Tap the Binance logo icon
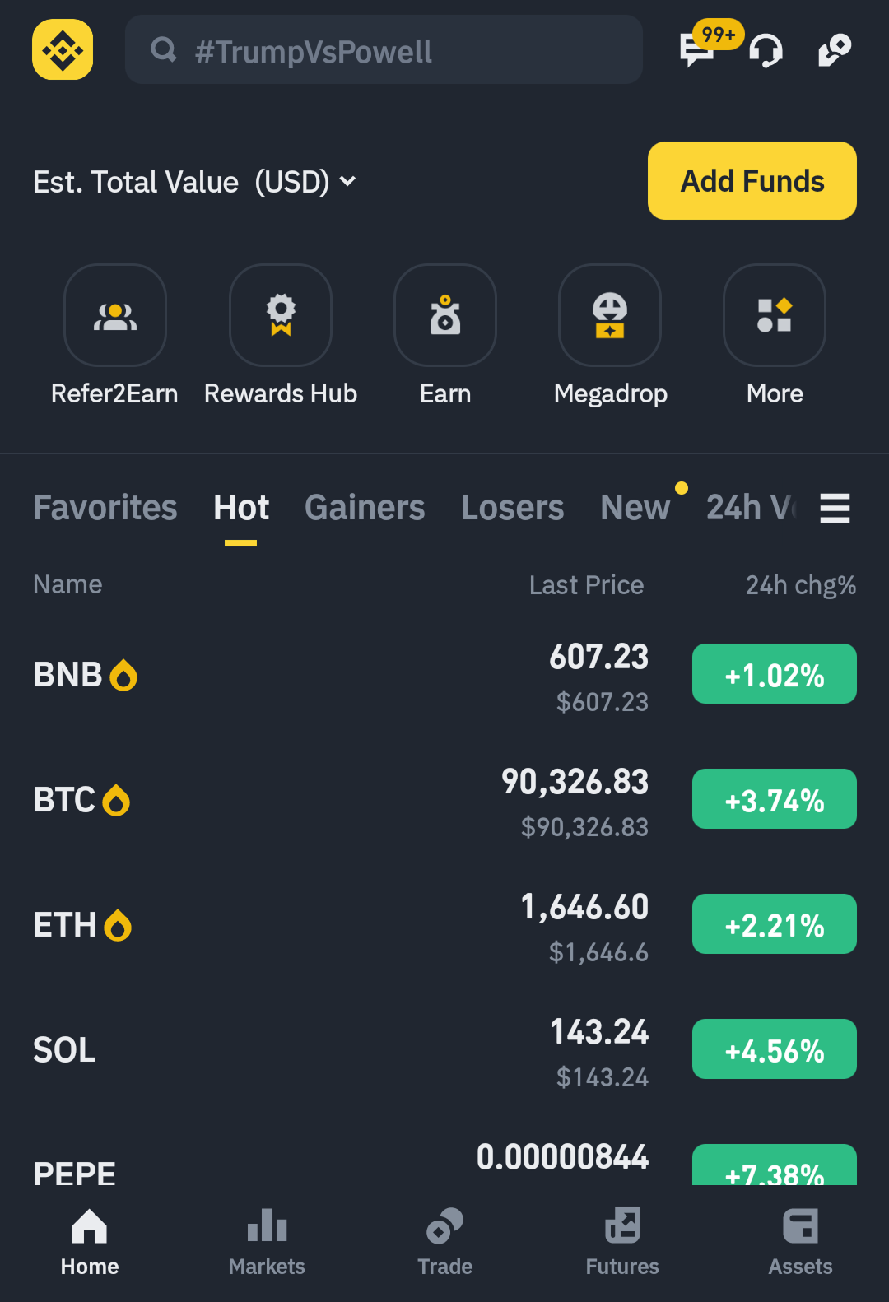The width and height of the screenshot is (889, 1302). (x=63, y=49)
